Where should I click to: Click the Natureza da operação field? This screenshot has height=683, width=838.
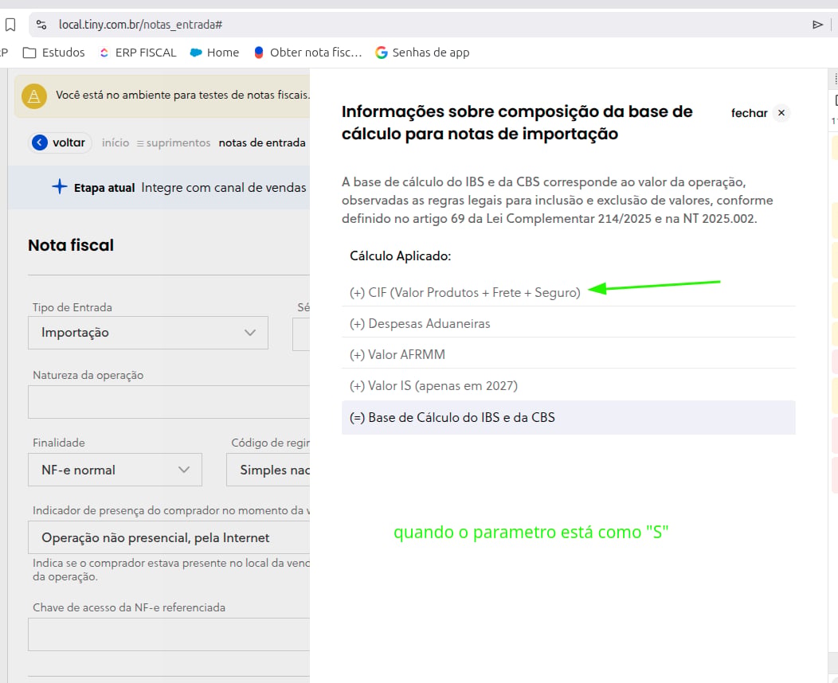tap(169, 401)
